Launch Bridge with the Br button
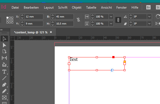160x104 pixels. [x=148, y=7]
